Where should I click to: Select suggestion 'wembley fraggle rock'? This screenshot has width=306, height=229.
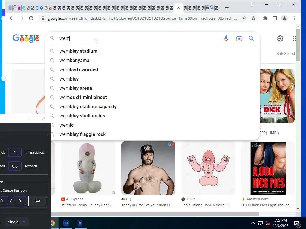153,134
